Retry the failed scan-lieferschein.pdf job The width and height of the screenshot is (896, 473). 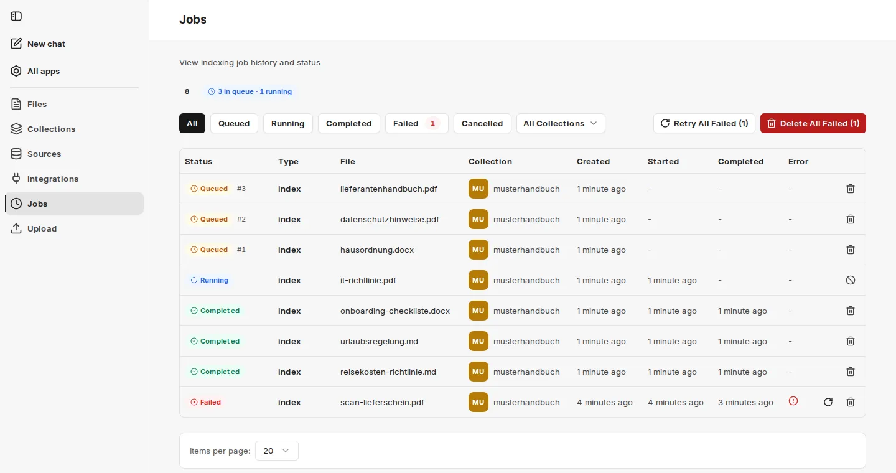coord(828,402)
